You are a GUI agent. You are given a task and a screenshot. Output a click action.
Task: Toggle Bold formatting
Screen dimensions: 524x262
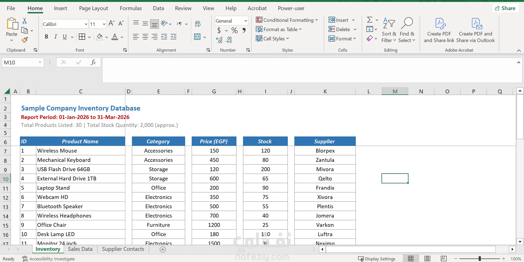pos(46,37)
